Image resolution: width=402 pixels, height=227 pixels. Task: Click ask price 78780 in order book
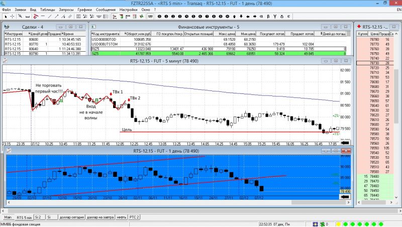tap(374, 40)
